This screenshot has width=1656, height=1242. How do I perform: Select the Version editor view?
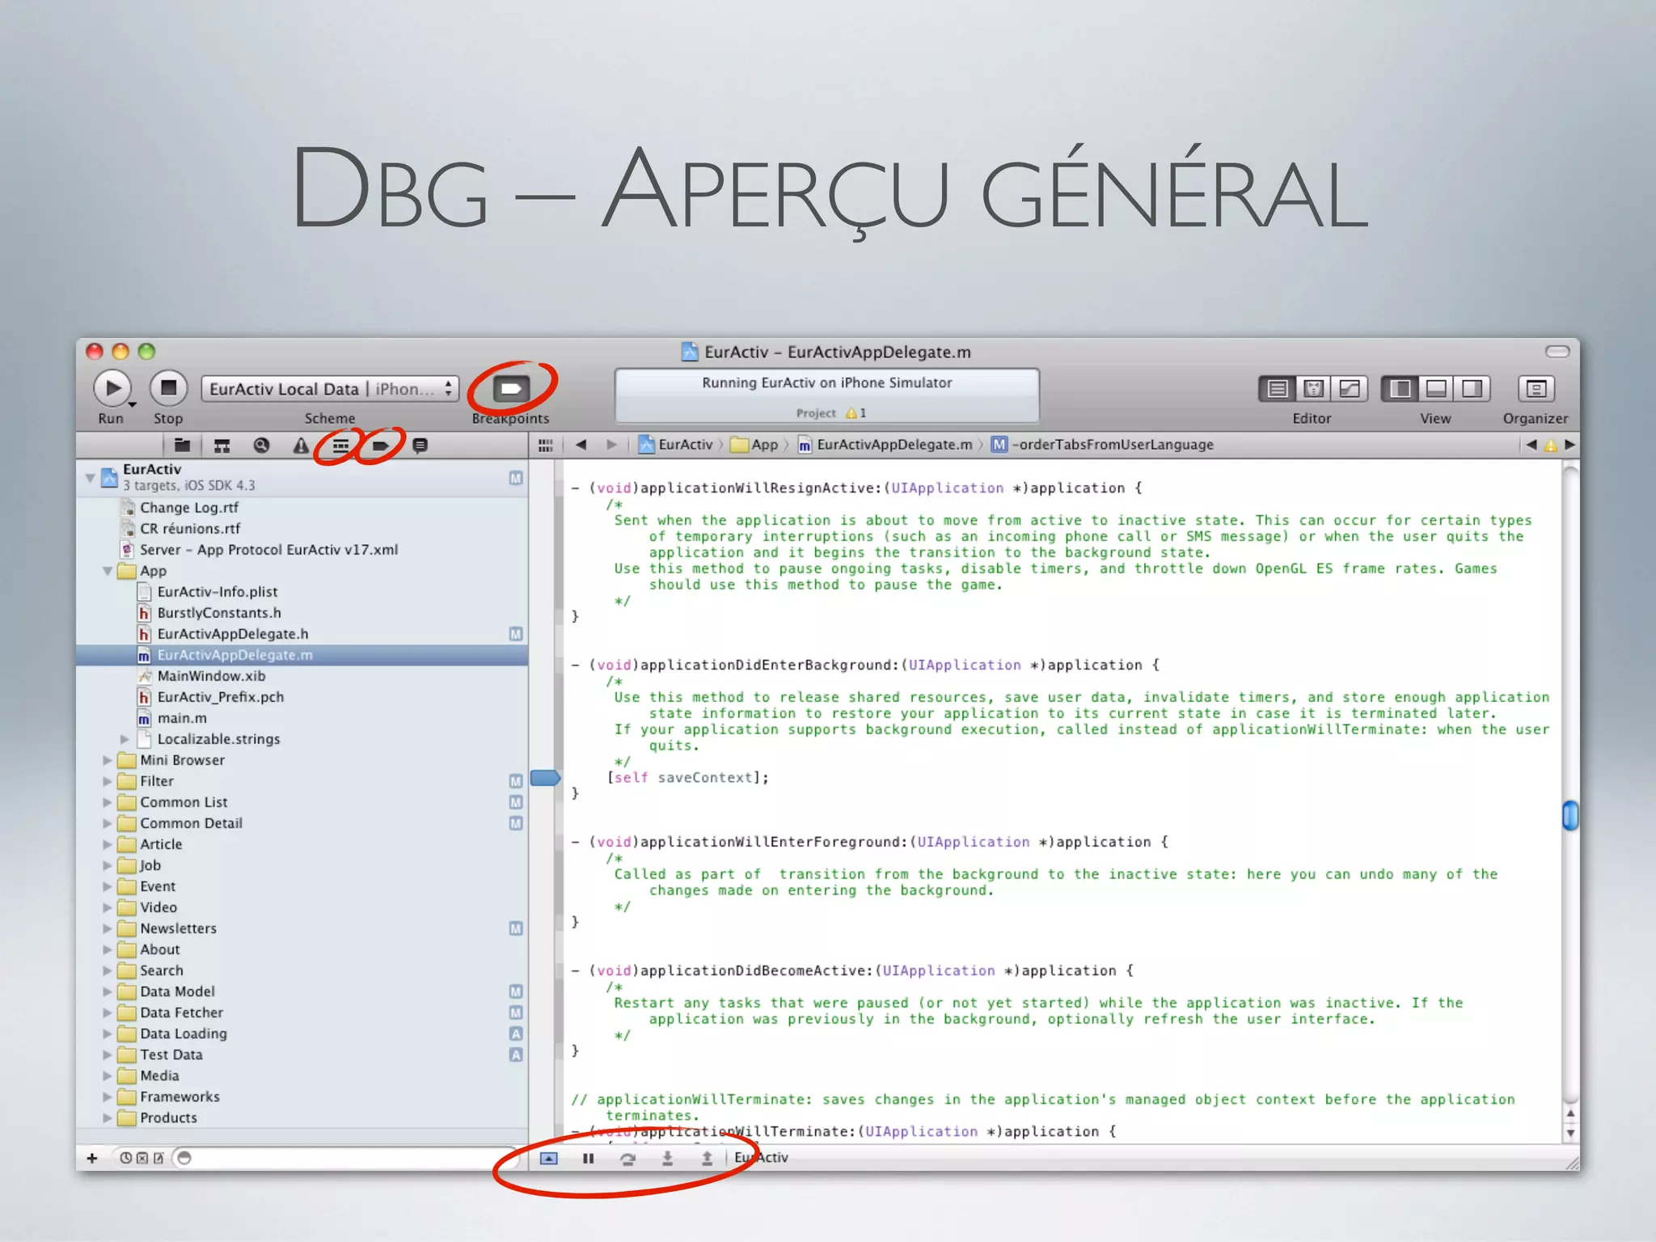click(x=1350, y=389)
